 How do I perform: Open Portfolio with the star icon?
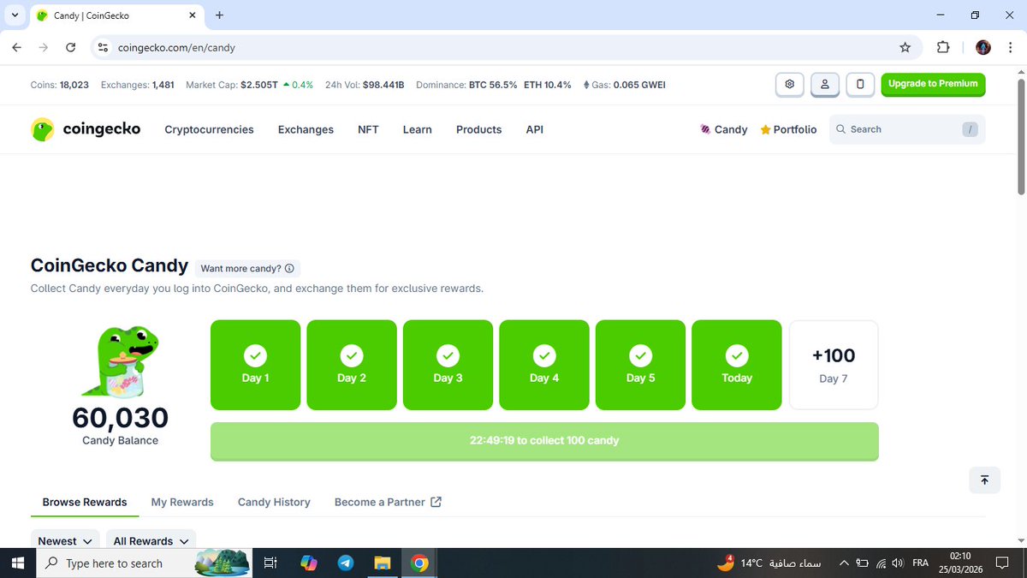788,129
